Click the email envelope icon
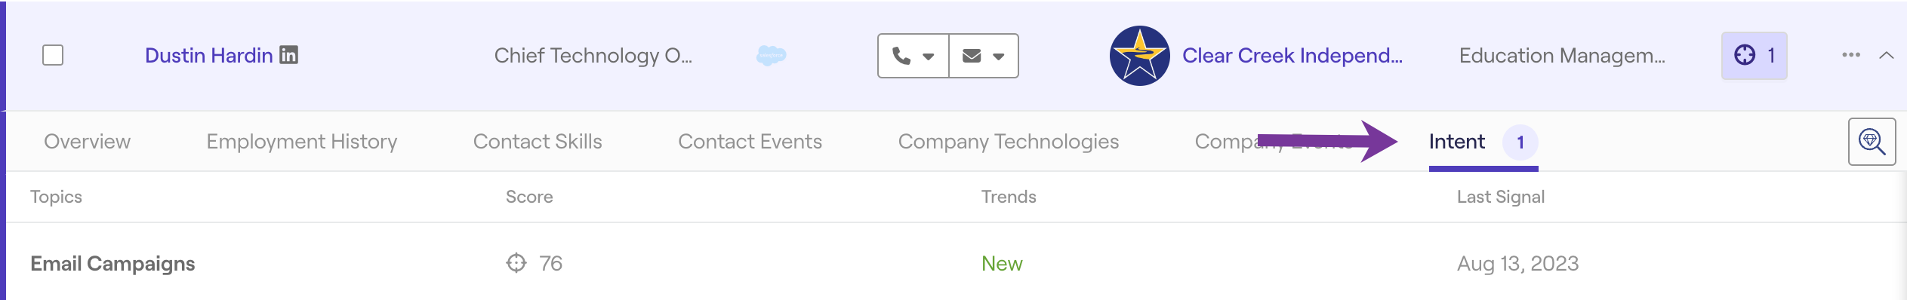This screenshot has height=300, width=1907. pos(972,56)
